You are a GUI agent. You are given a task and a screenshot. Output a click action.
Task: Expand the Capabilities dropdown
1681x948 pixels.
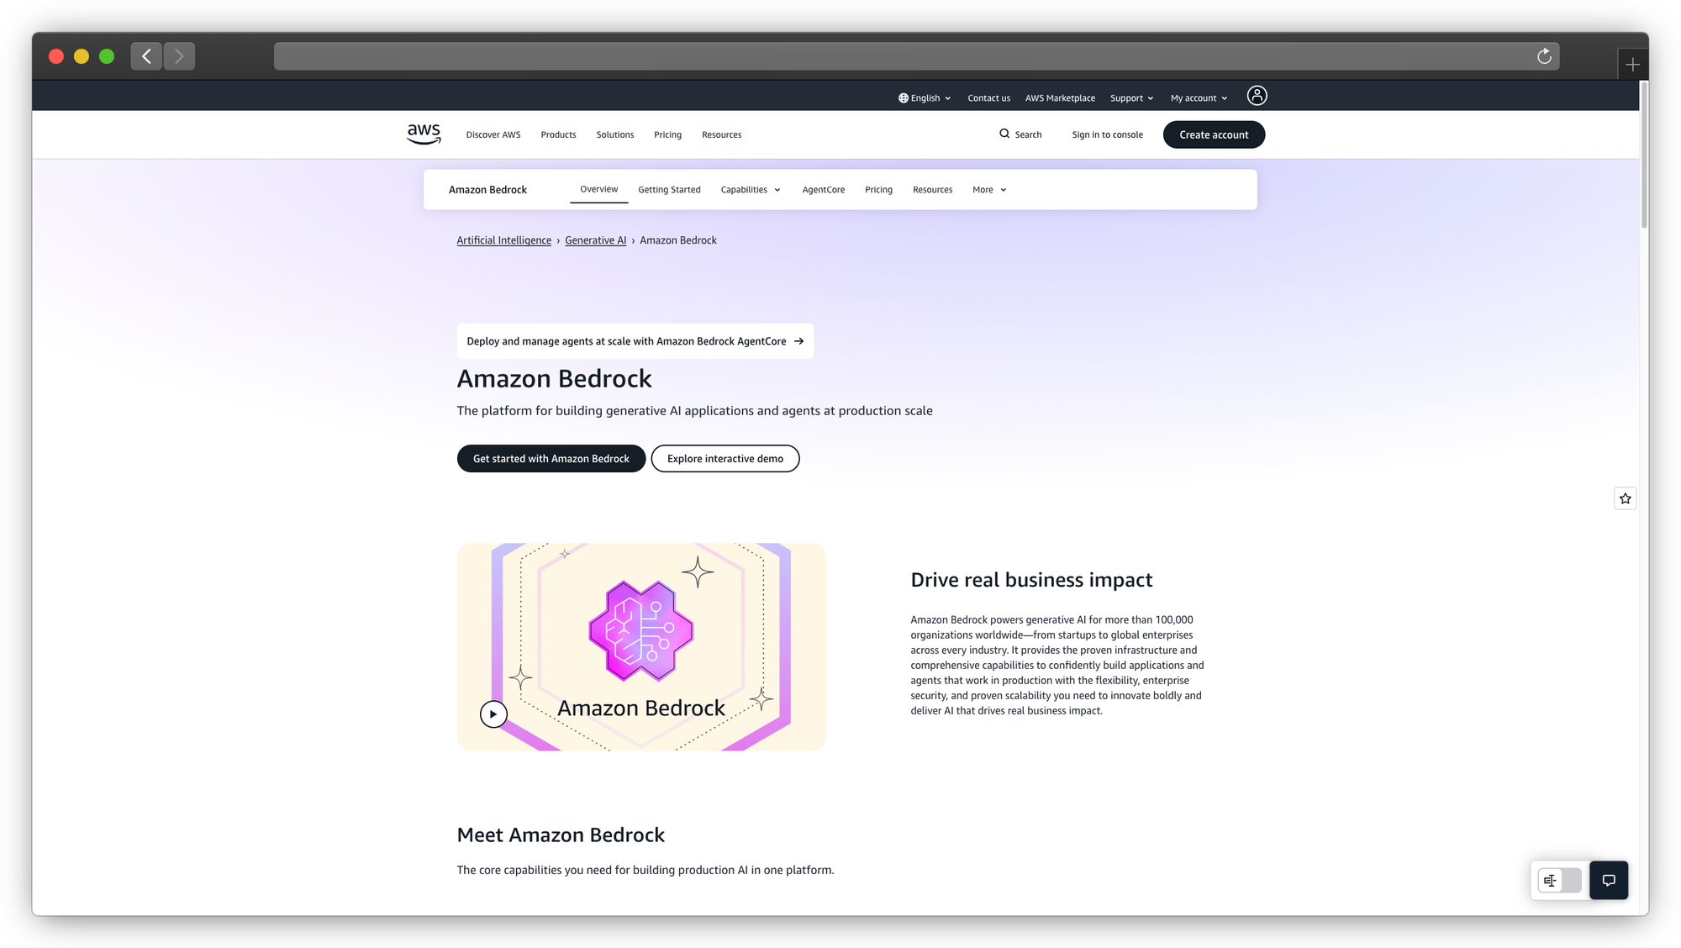point(751,190)
